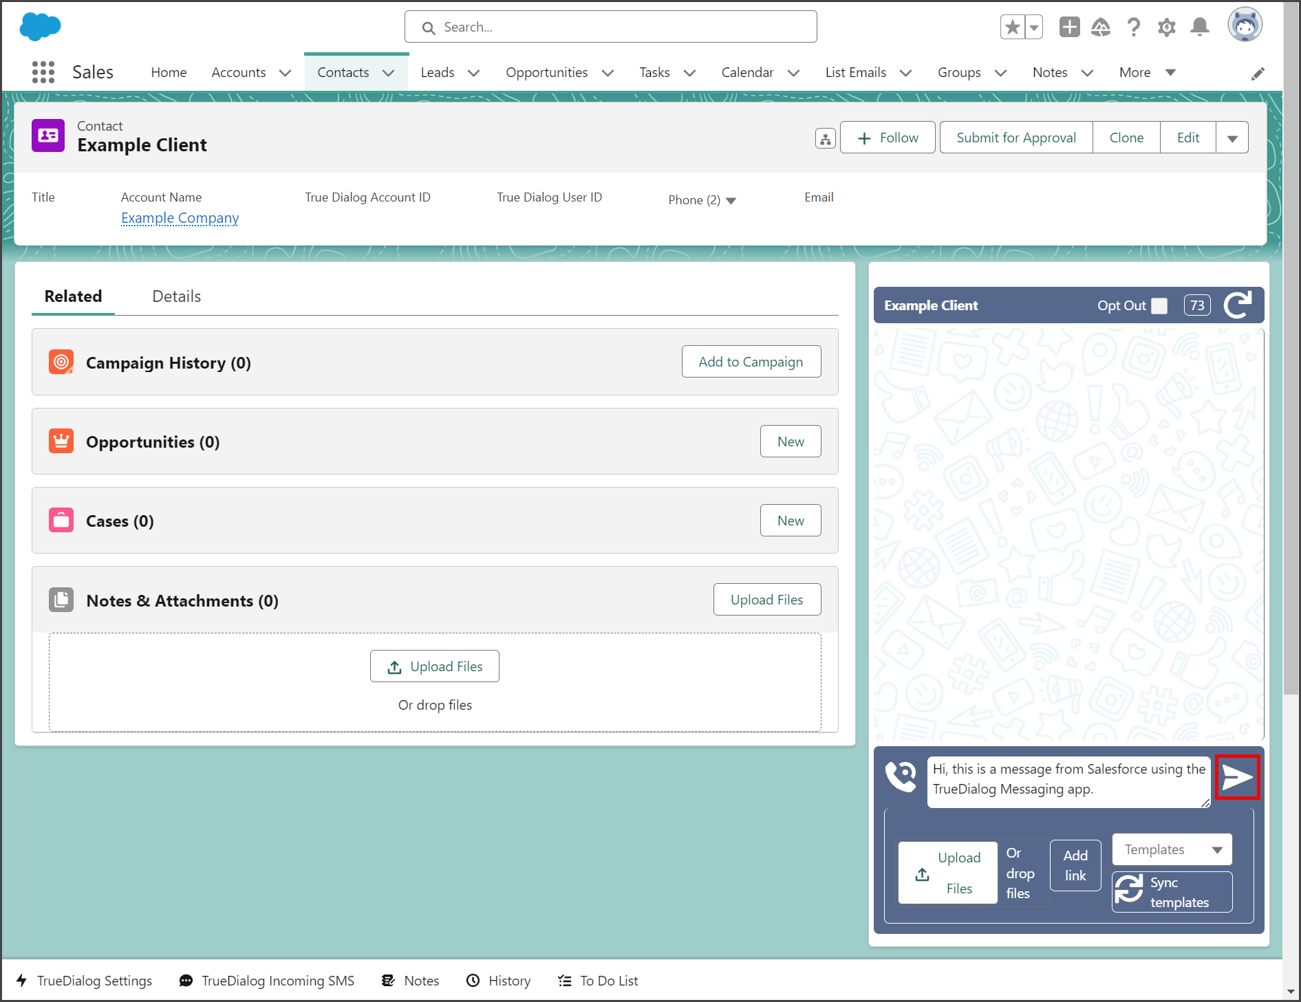The image size is (1301, 1002).
Task: Click the pencil icon to edit navigation
Action: tap(1258, 74)
